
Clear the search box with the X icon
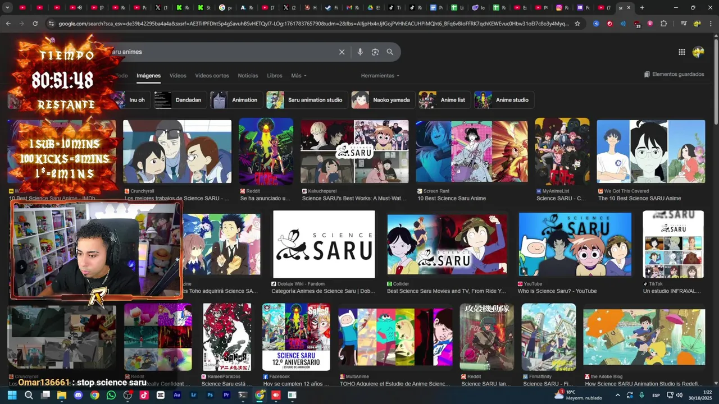[342, 52]
